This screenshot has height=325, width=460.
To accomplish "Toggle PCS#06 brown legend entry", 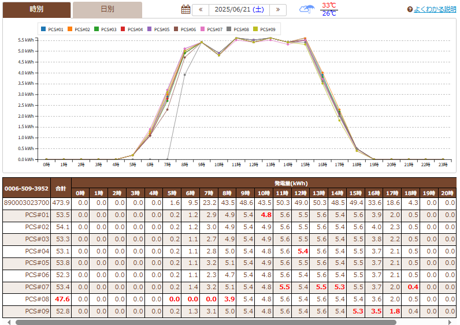I will (x=185, y=29).
